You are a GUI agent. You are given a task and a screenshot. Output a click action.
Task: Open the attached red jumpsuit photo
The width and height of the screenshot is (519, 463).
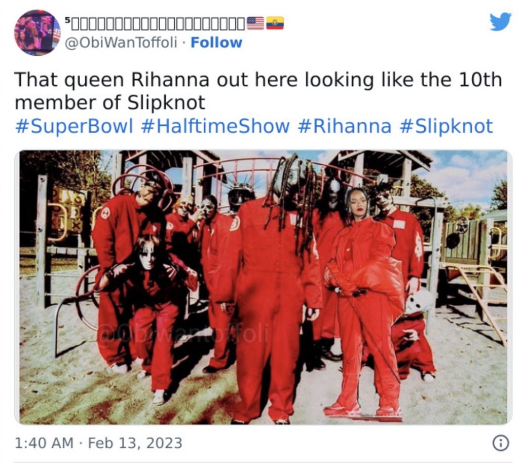[x=263, y=287]
